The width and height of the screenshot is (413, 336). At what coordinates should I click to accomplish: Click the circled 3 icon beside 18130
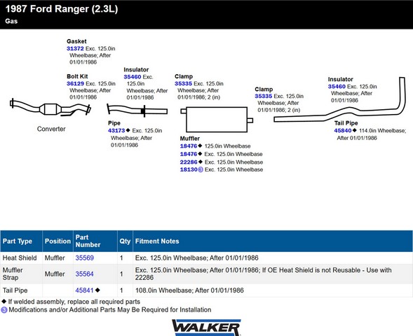coord(201,169)
